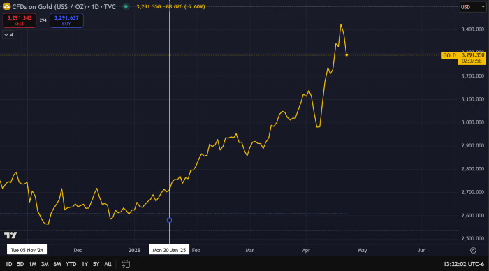Select the 3M time range
This screenshot has height=271, width=489.
click(45, 264)
